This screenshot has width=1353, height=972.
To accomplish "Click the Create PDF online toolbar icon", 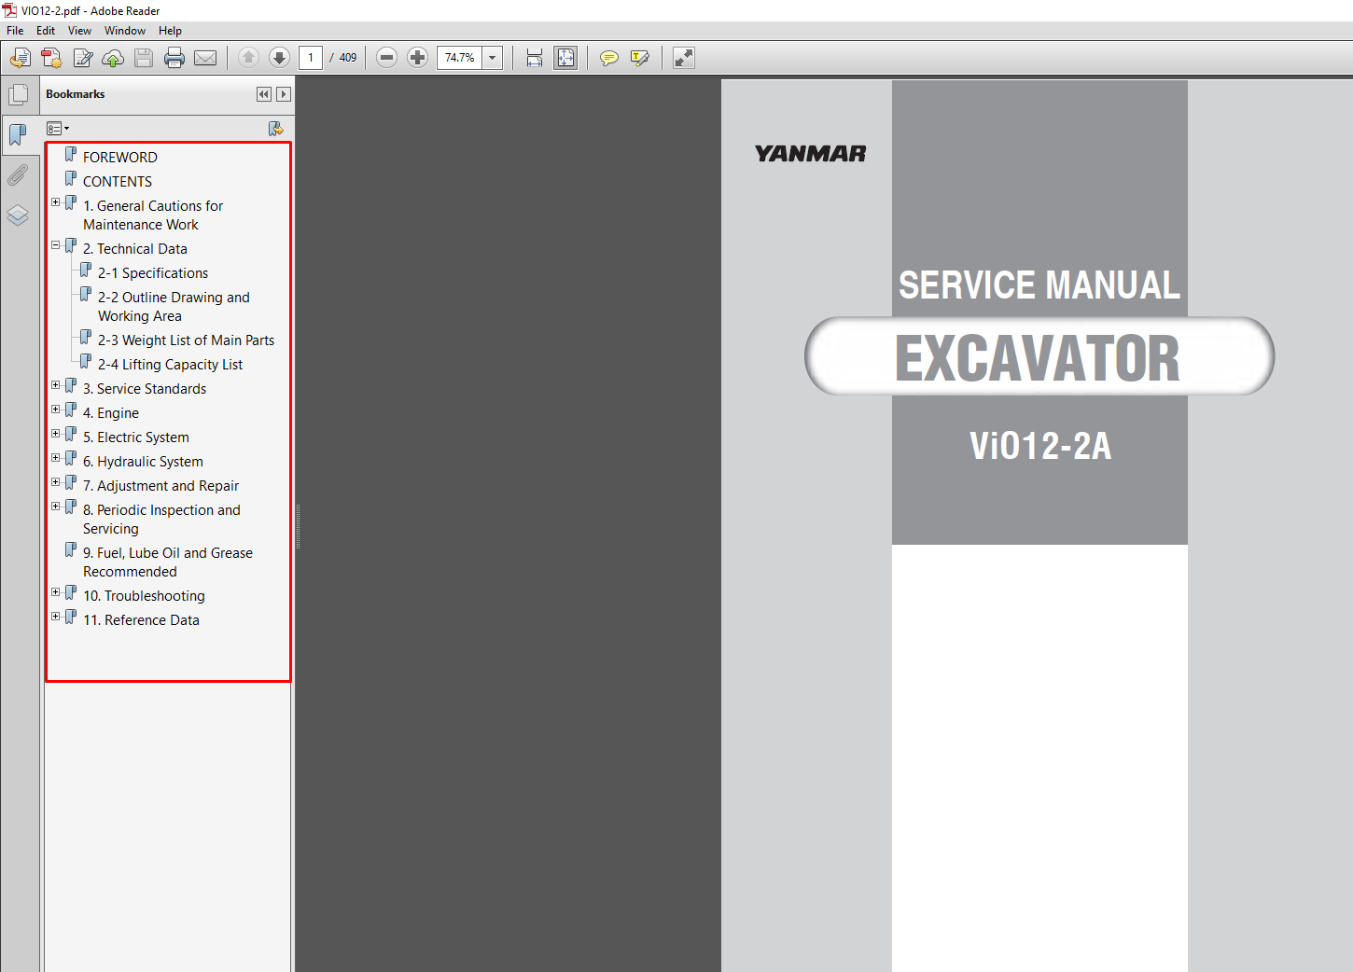I will (x=20, y=58).
